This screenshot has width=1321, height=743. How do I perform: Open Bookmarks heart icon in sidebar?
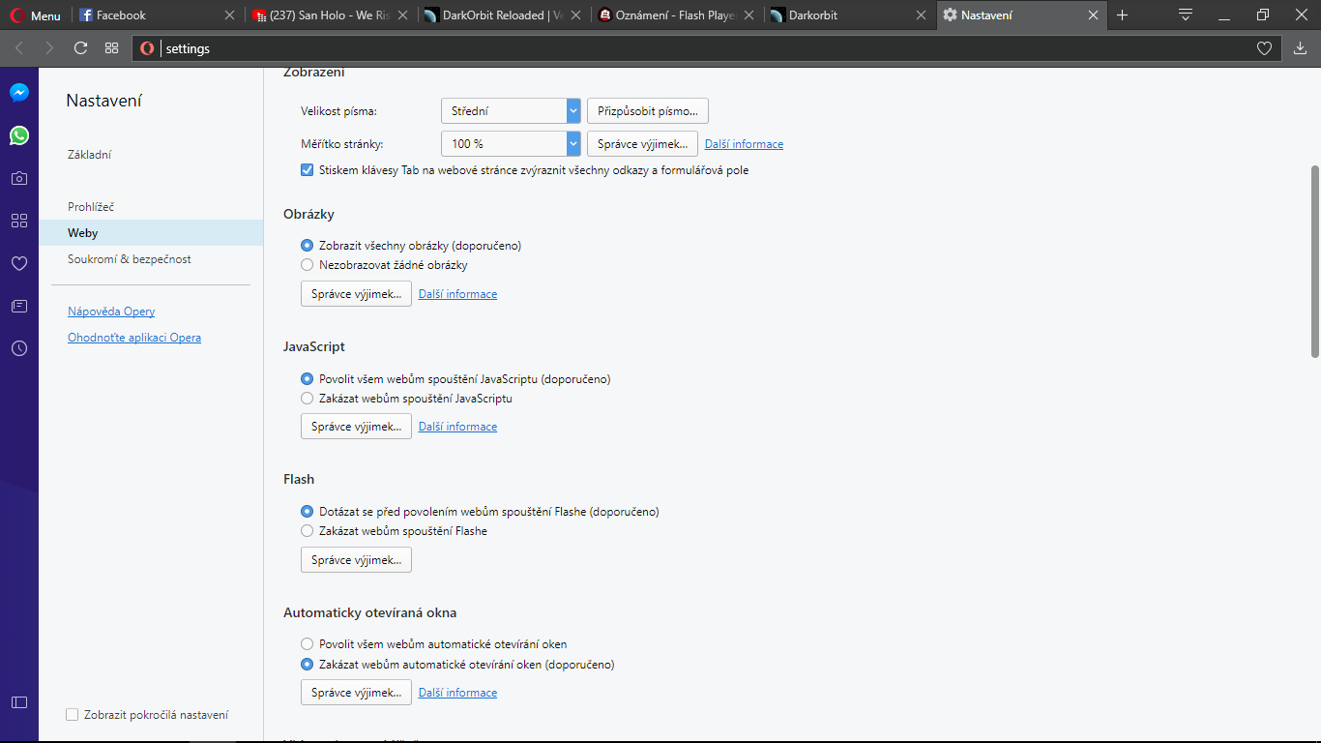[19, 263]
